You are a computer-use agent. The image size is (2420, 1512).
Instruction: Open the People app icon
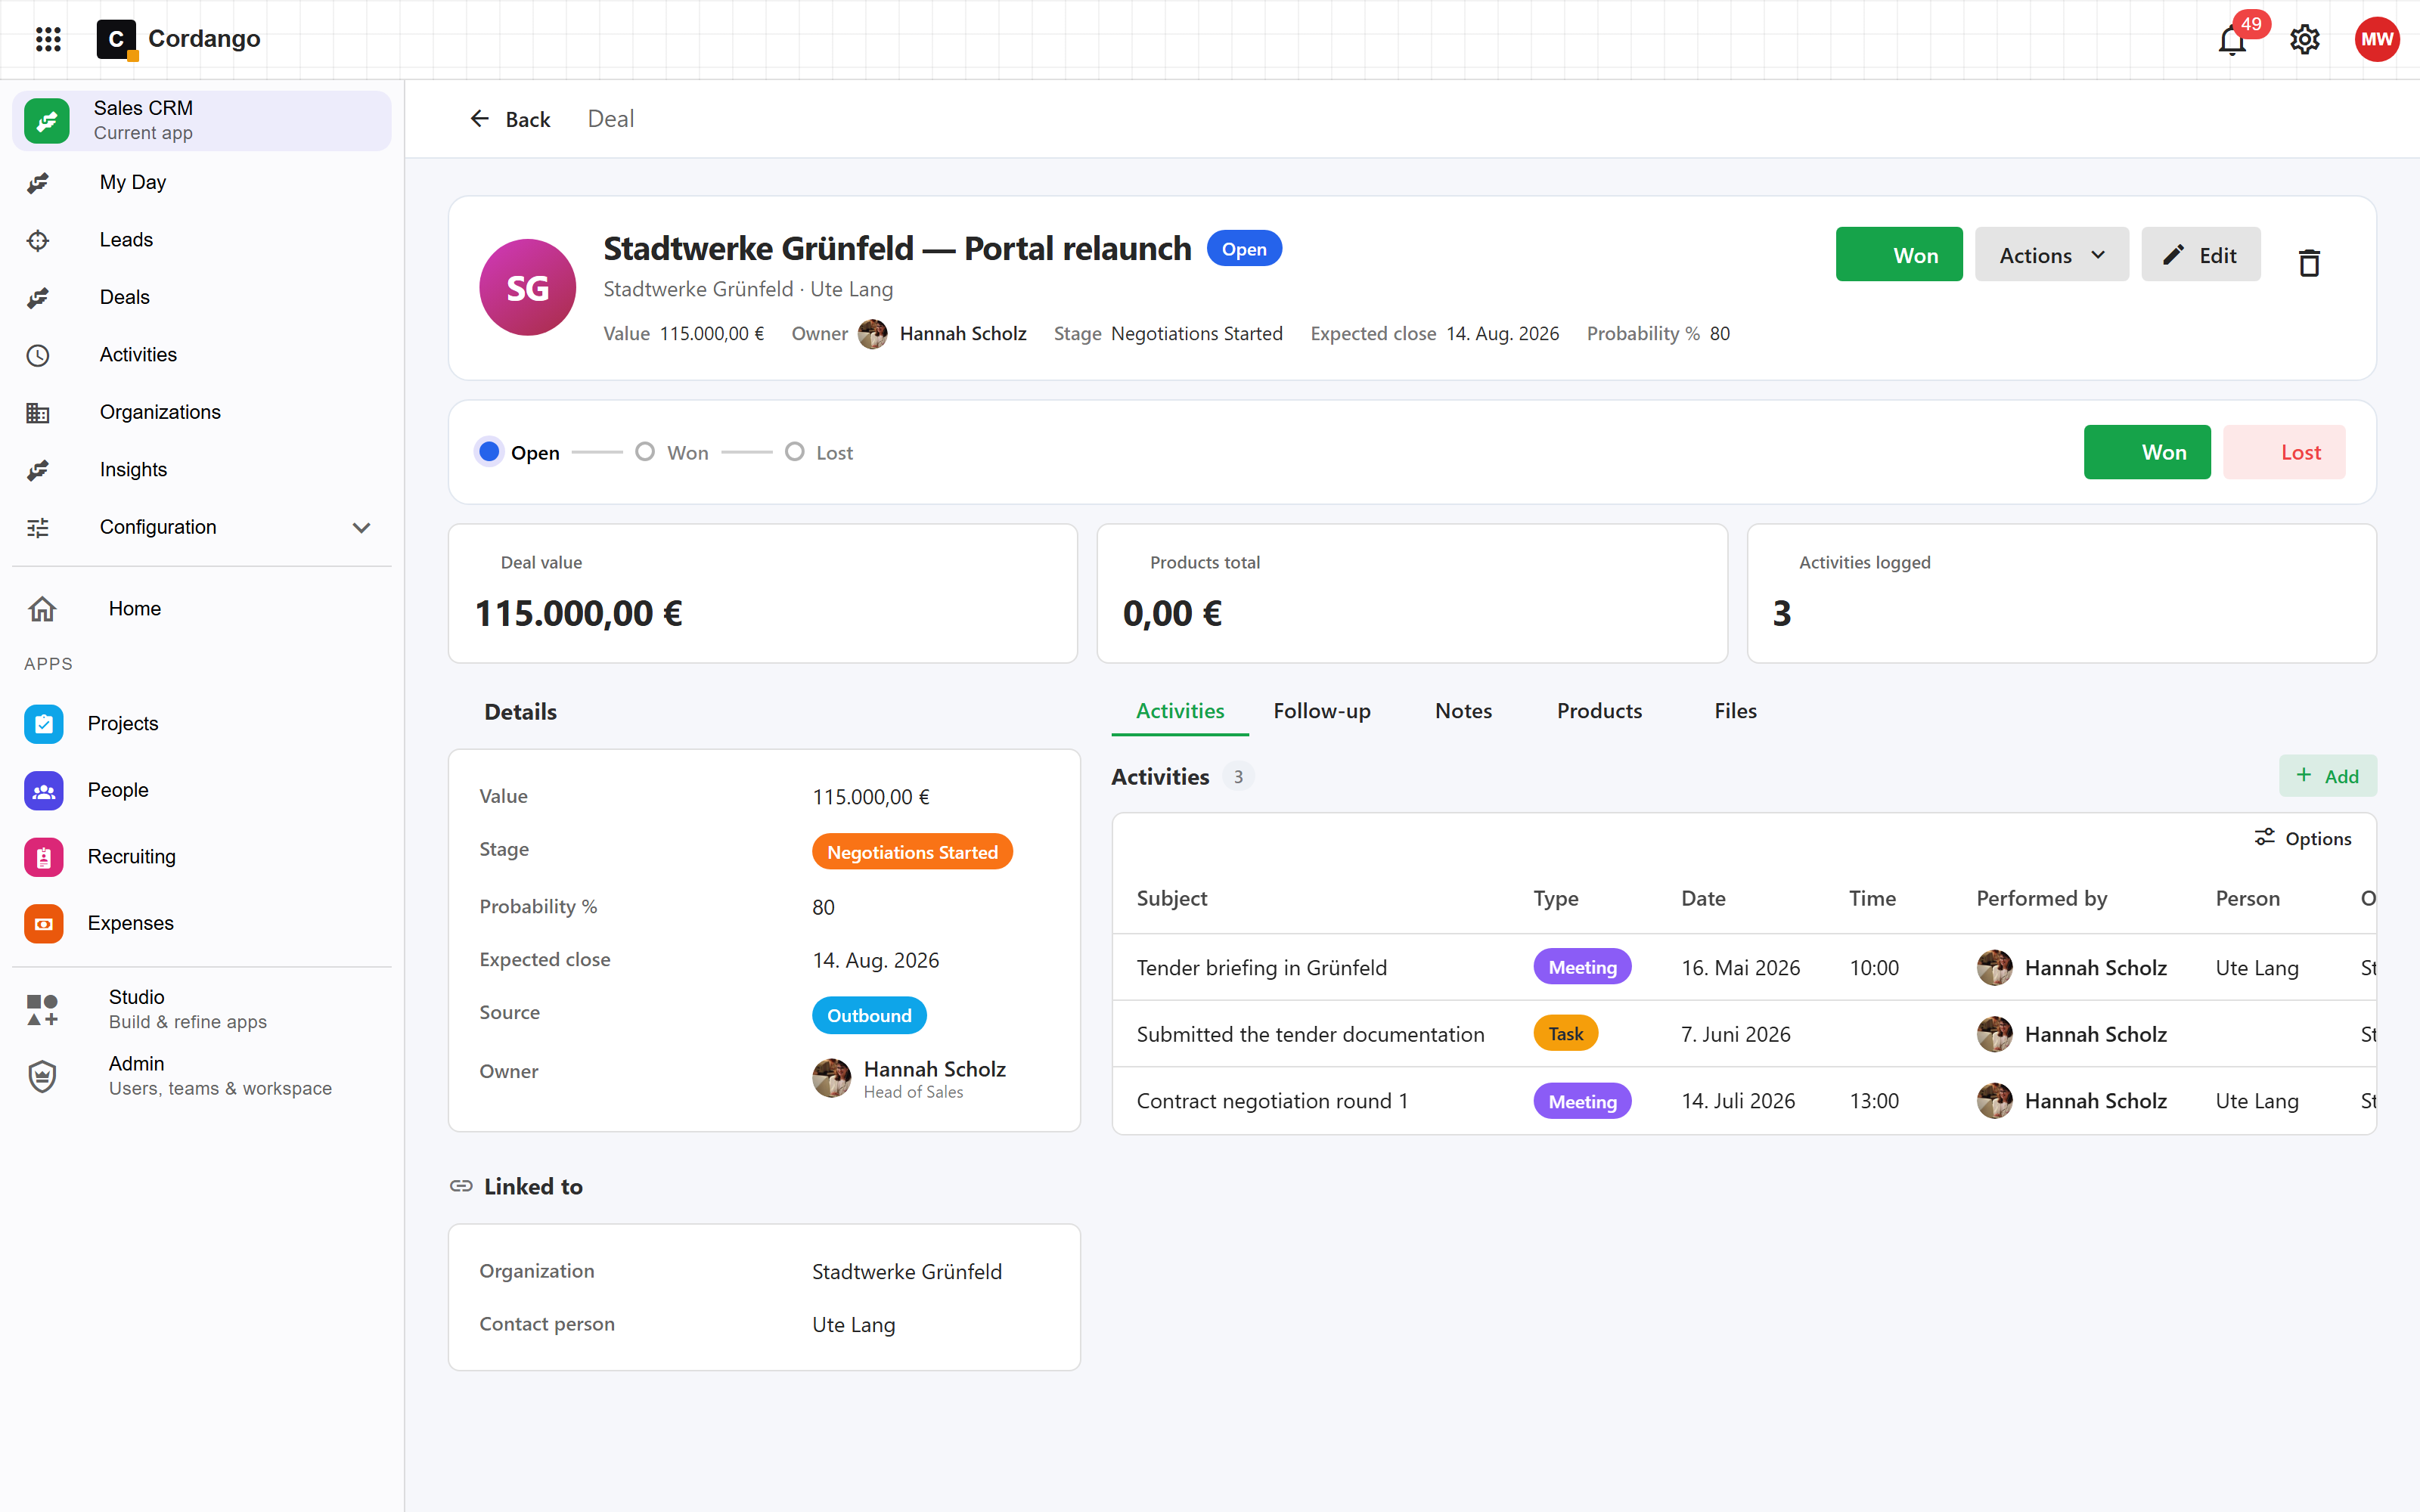click(x=44, y=791)
